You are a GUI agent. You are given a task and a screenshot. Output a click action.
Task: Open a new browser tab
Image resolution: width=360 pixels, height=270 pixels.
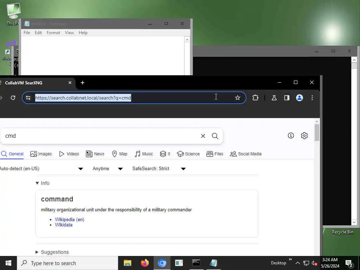(83, 83)
